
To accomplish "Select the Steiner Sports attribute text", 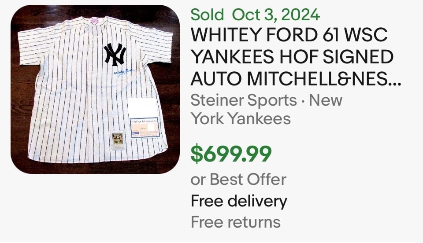I will point(244,100).
